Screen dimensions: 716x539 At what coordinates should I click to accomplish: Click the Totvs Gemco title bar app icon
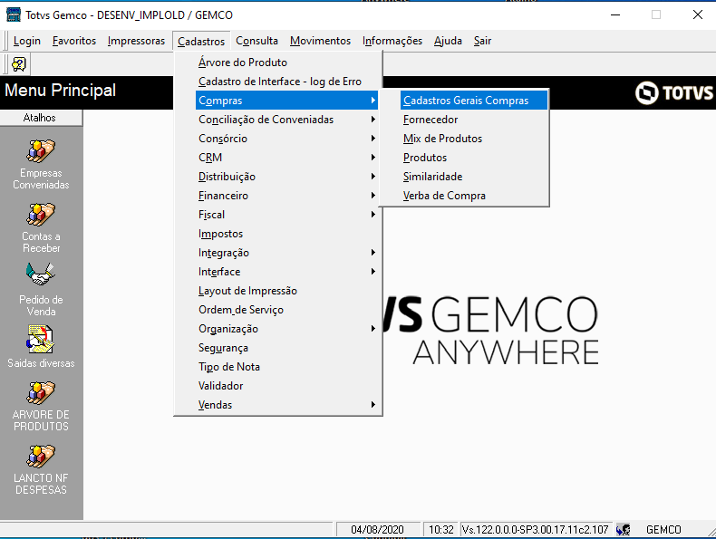tap(14, 14)
